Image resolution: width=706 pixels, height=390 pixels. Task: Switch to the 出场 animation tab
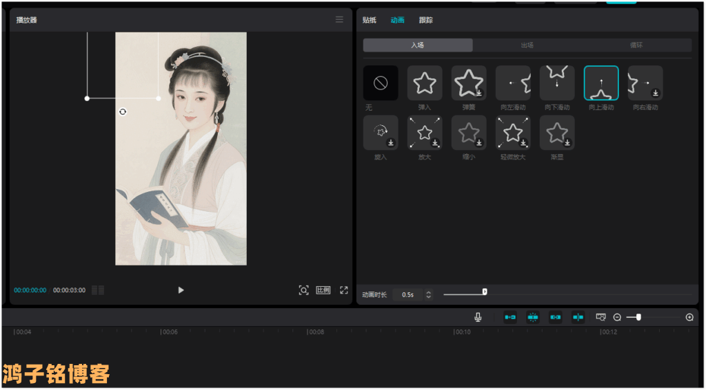527,45
